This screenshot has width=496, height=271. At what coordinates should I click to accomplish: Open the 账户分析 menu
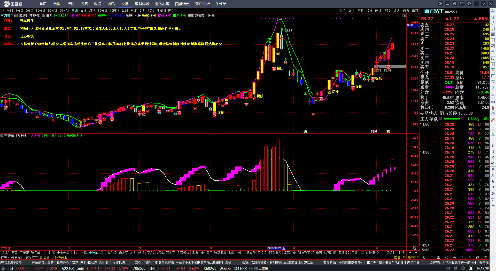coord(203,4)
